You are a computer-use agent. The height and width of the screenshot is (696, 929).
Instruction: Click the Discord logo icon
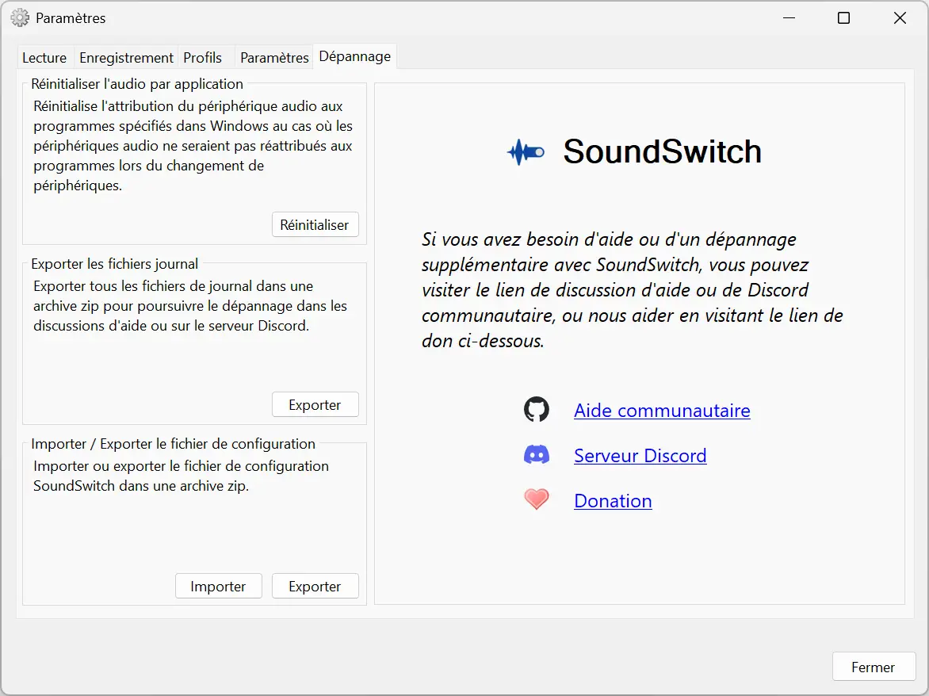pyautogui.click(x=536, y=455)
